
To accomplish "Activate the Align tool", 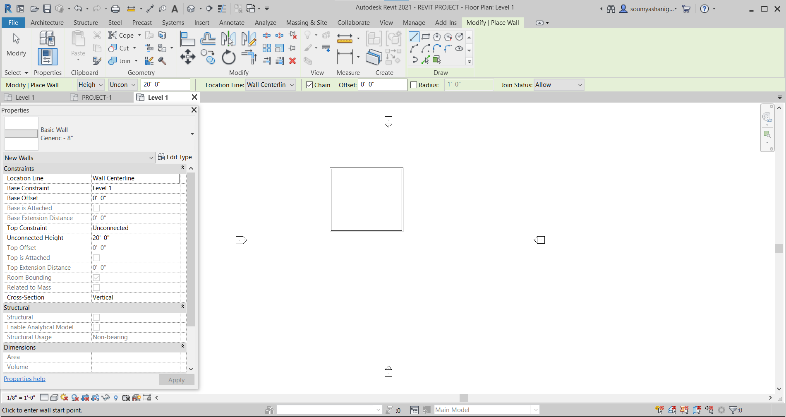I will (x=187, y=38).
